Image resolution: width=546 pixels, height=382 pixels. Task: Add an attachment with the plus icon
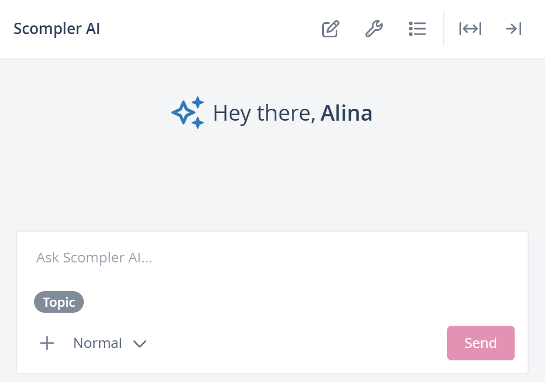point(47,343)
